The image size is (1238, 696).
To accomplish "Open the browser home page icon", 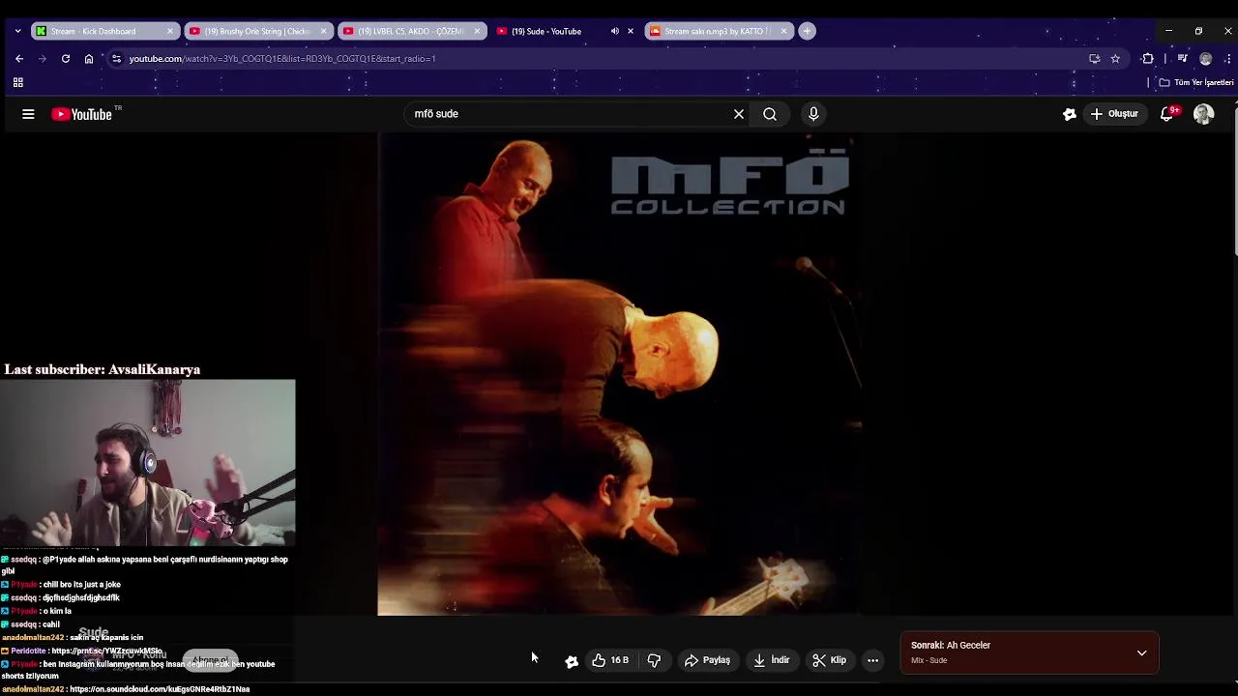I will pyautogui.click(x=89, y=59).
